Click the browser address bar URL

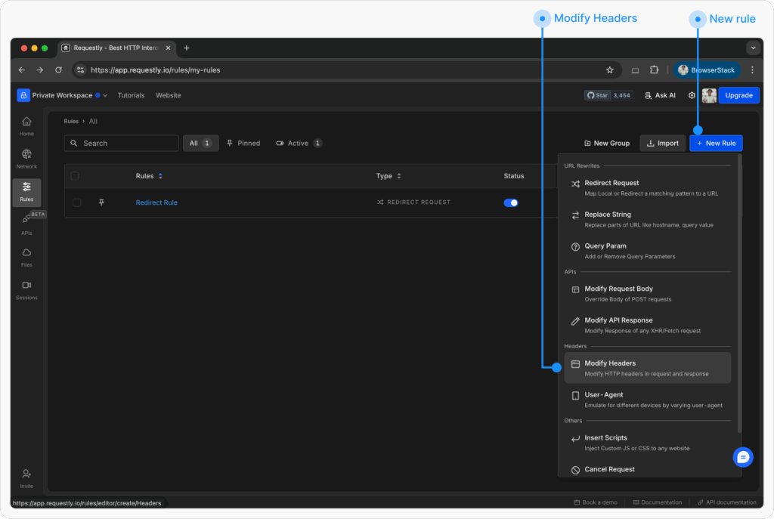[x=156, y=70]
